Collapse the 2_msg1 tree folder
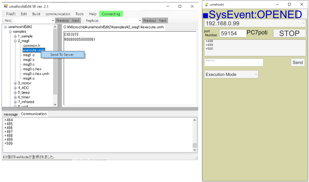The width and height of the screenshot is (309, 182). [15, 41]
